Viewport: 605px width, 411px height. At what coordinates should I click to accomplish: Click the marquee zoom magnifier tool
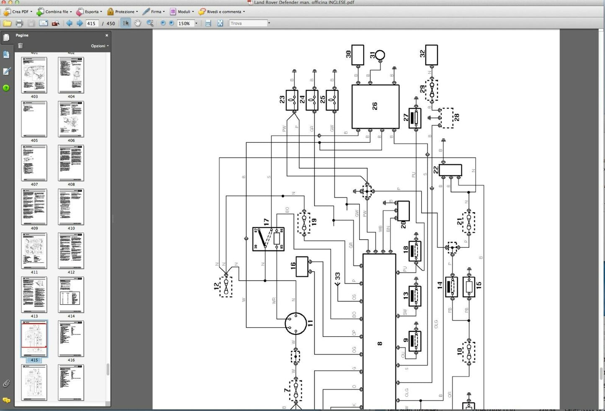(150, 23)
